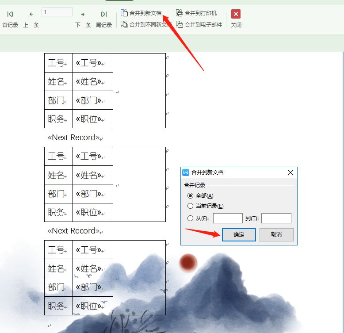The height and width of the screenshot is (333, 344).
Task: Click the first «Next Record» merge field
Action: point(74,138)
